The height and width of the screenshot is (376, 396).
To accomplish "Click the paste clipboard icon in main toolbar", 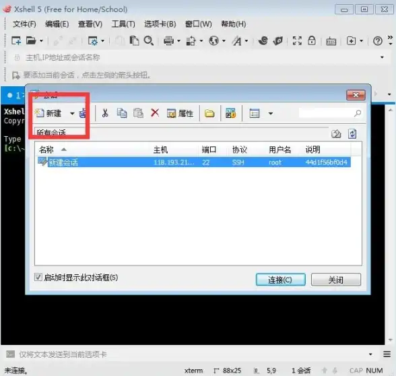I will pyautogui.click(x=135, y=40).
